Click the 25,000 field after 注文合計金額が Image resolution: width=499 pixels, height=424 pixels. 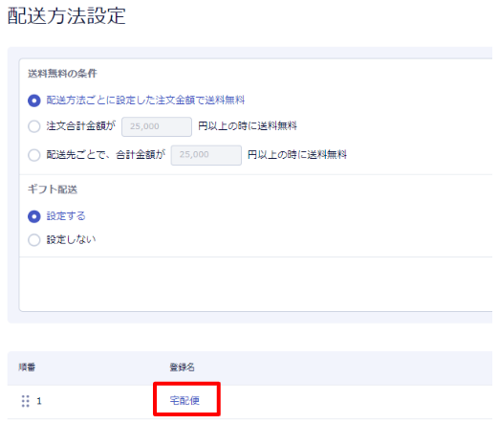tap(157, 126)
